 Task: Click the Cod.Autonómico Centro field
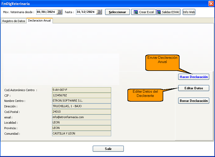pyautogui.click(x=81, y=90)
